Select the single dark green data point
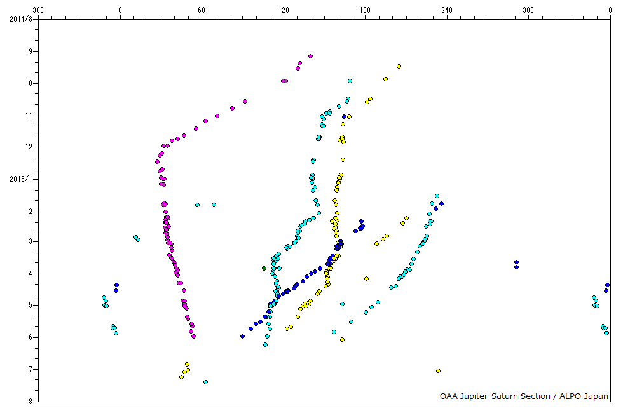Image resolution: width=623 pixels, height=413 pixels. click(x=264, y=268)
